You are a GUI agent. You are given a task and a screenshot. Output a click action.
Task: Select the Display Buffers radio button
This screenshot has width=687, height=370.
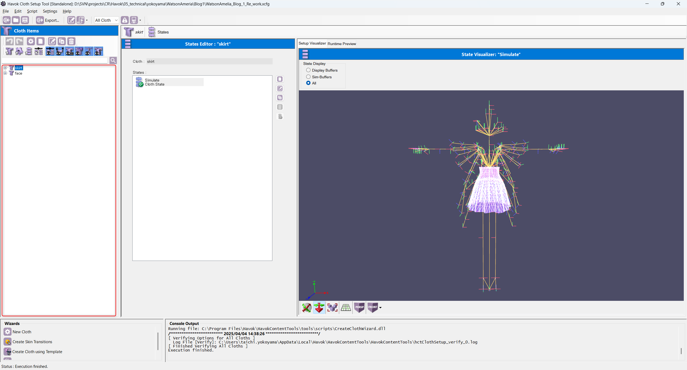pyautogui.click(x=322, y=70)
